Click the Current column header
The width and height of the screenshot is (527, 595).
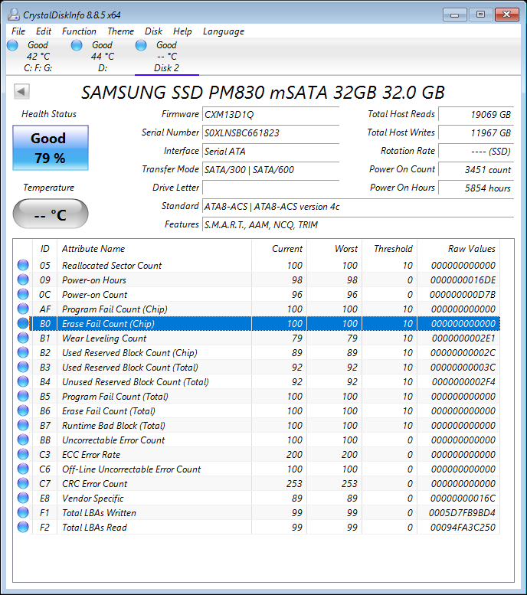279,249
